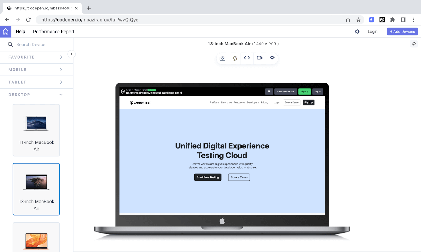The image size is (421, 252).
Task: Open the blue LT Browser extension icon
Action: tap(372, 20)
